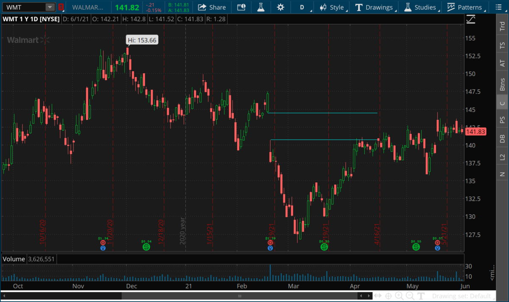Click the May $0.55 dividend icon

coord(416,247)
